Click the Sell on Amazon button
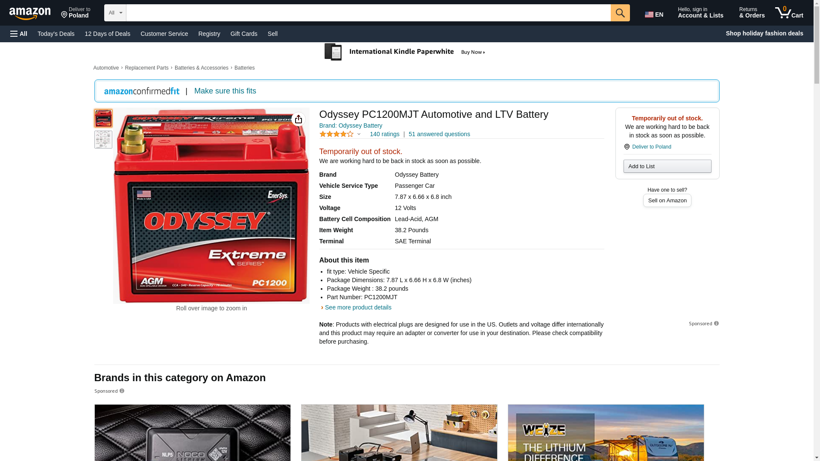820x461 pixels. click(x=667, y=201)
